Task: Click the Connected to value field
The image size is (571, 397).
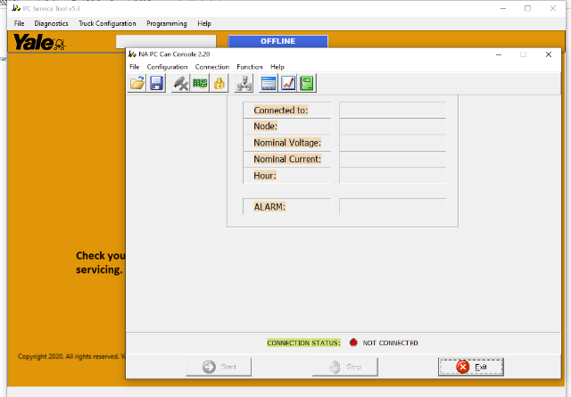Action: 392,110
